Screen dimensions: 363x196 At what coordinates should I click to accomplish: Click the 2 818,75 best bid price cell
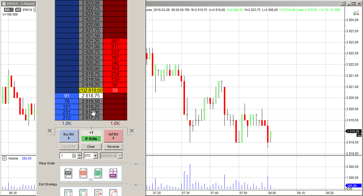coord(91,96)
